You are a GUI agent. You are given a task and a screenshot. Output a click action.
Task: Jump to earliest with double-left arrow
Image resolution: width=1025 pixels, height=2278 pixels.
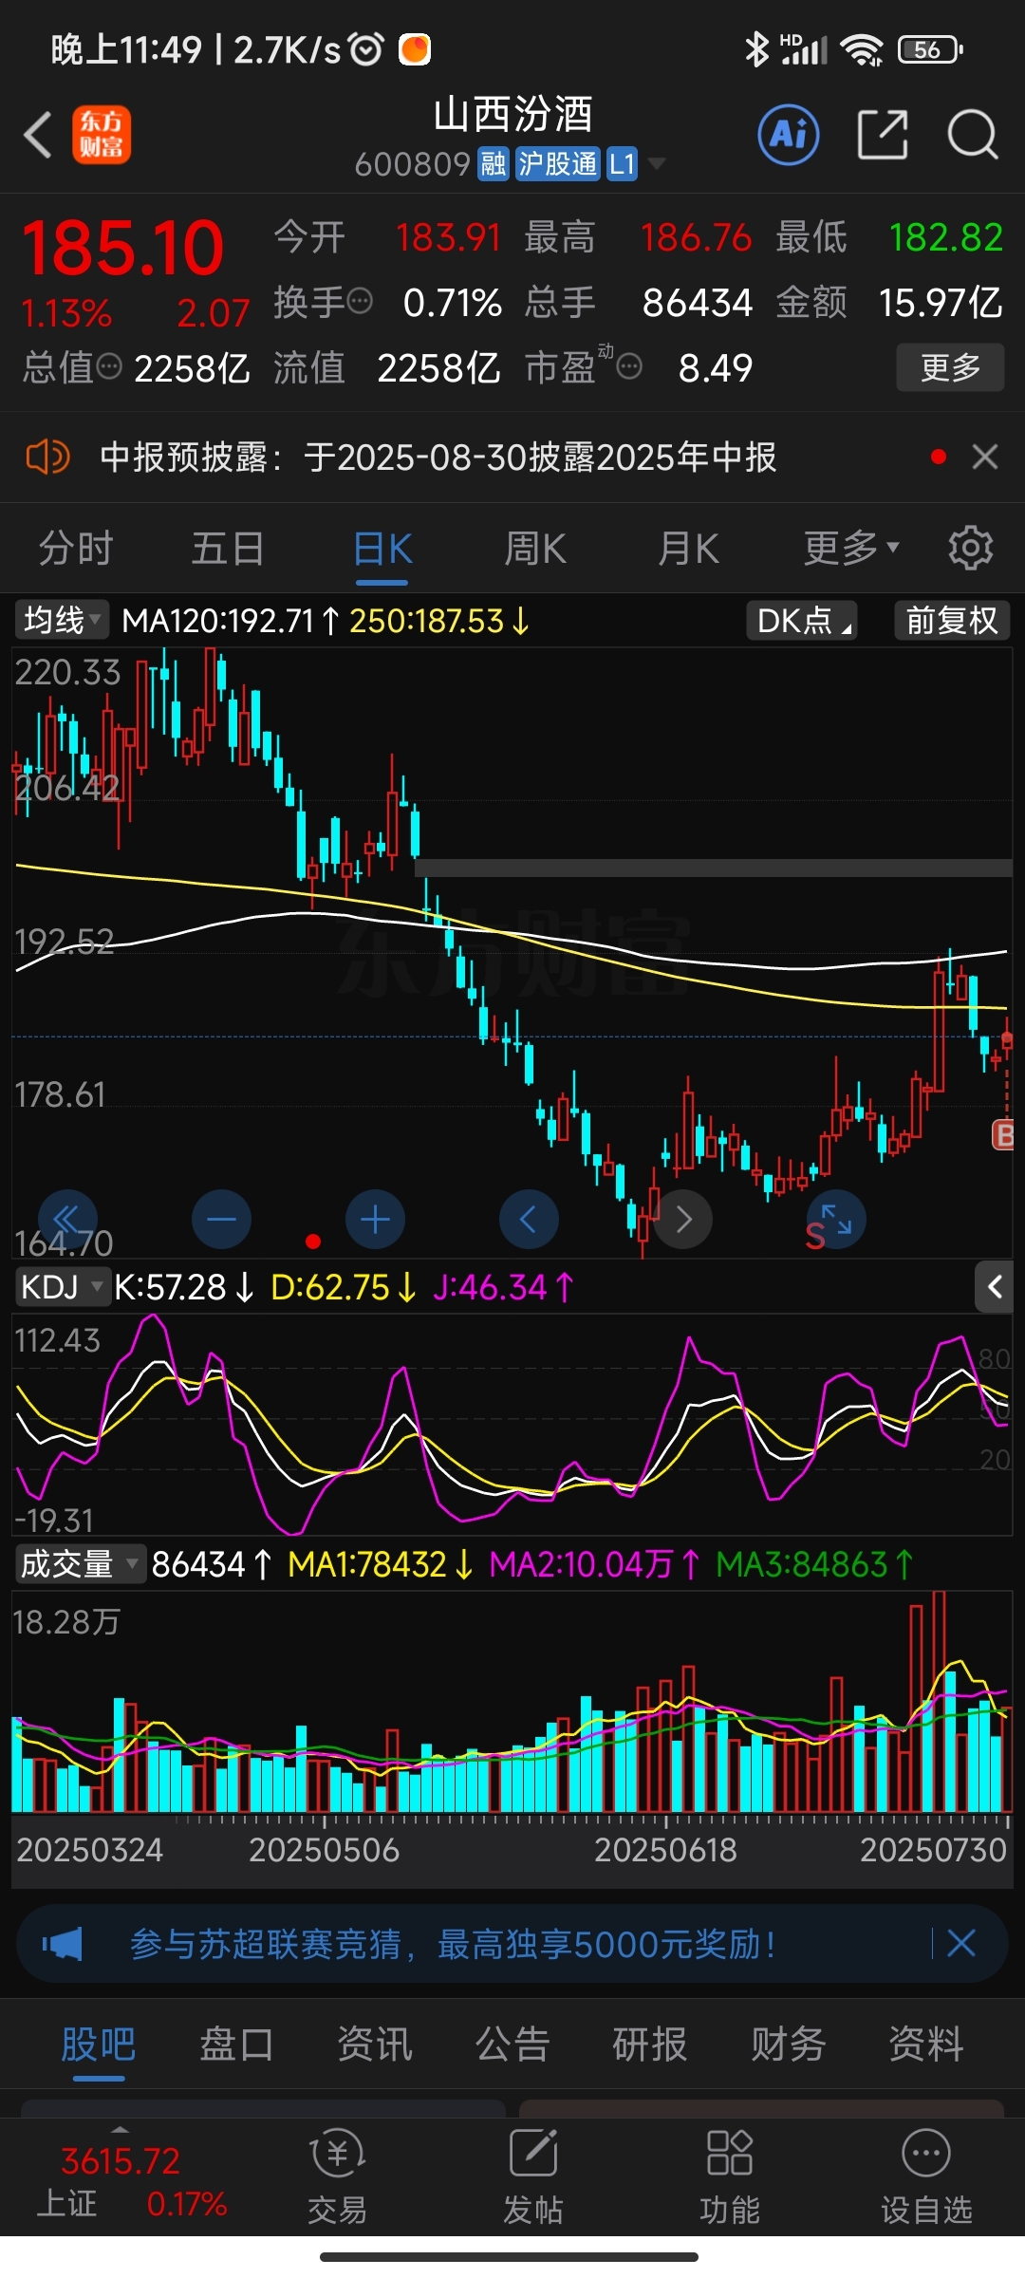(67, 1219)
